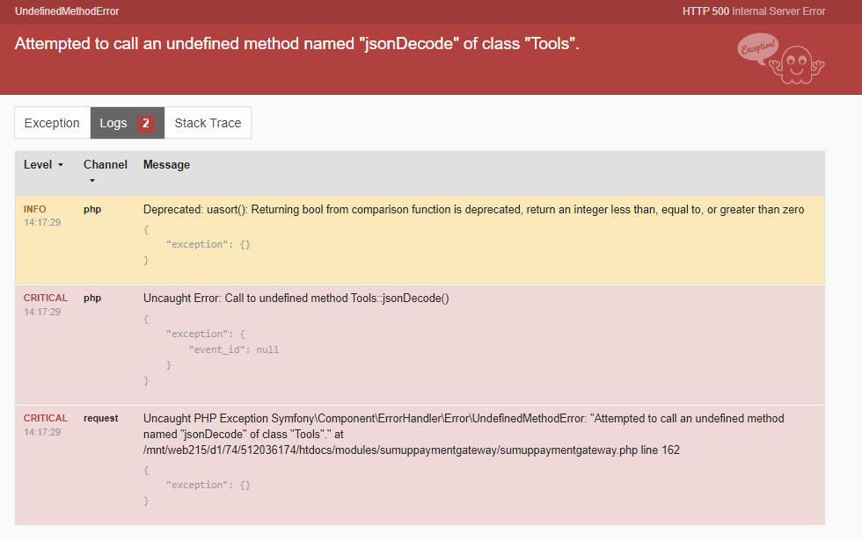Click the Deprecated uasort() log message
The height and width of the screenshot is (540, 862).
click(473, 210)
